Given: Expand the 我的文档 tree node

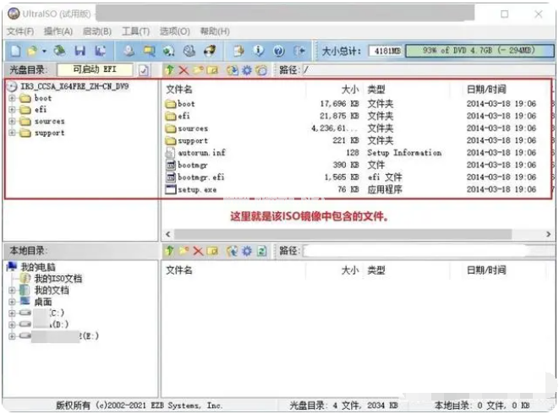Looking at the screenshot, I should tap(12, 290).
